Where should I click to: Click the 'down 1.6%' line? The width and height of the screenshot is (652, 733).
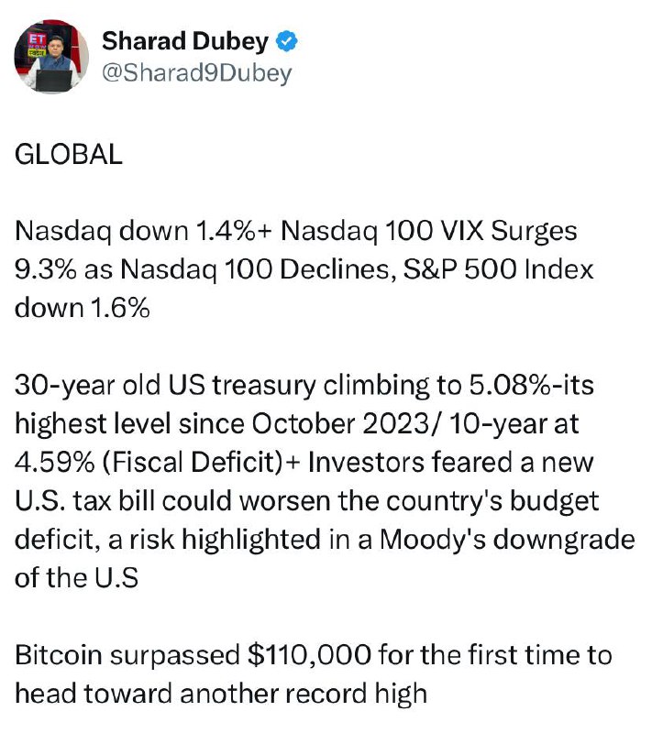83,308
